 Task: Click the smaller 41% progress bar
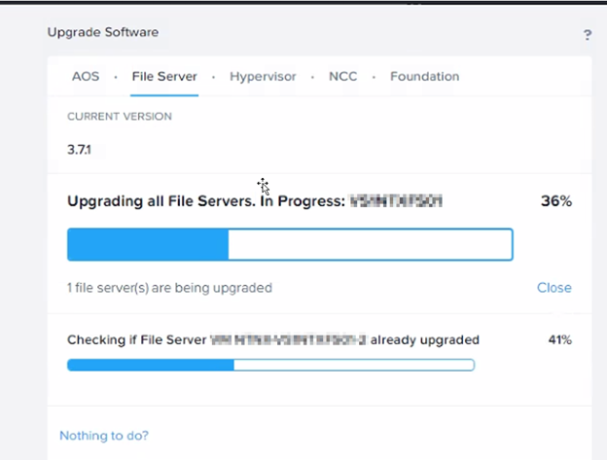(271, 365)
